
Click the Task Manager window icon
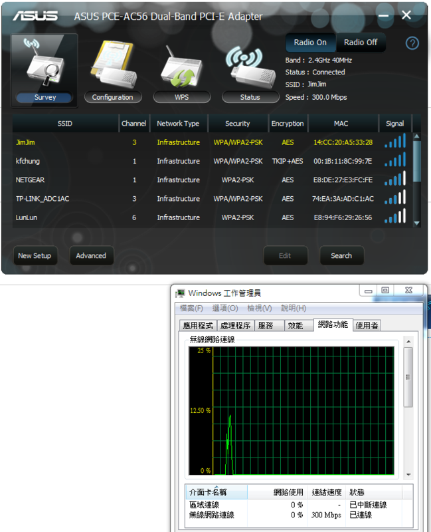pos(180,293)
